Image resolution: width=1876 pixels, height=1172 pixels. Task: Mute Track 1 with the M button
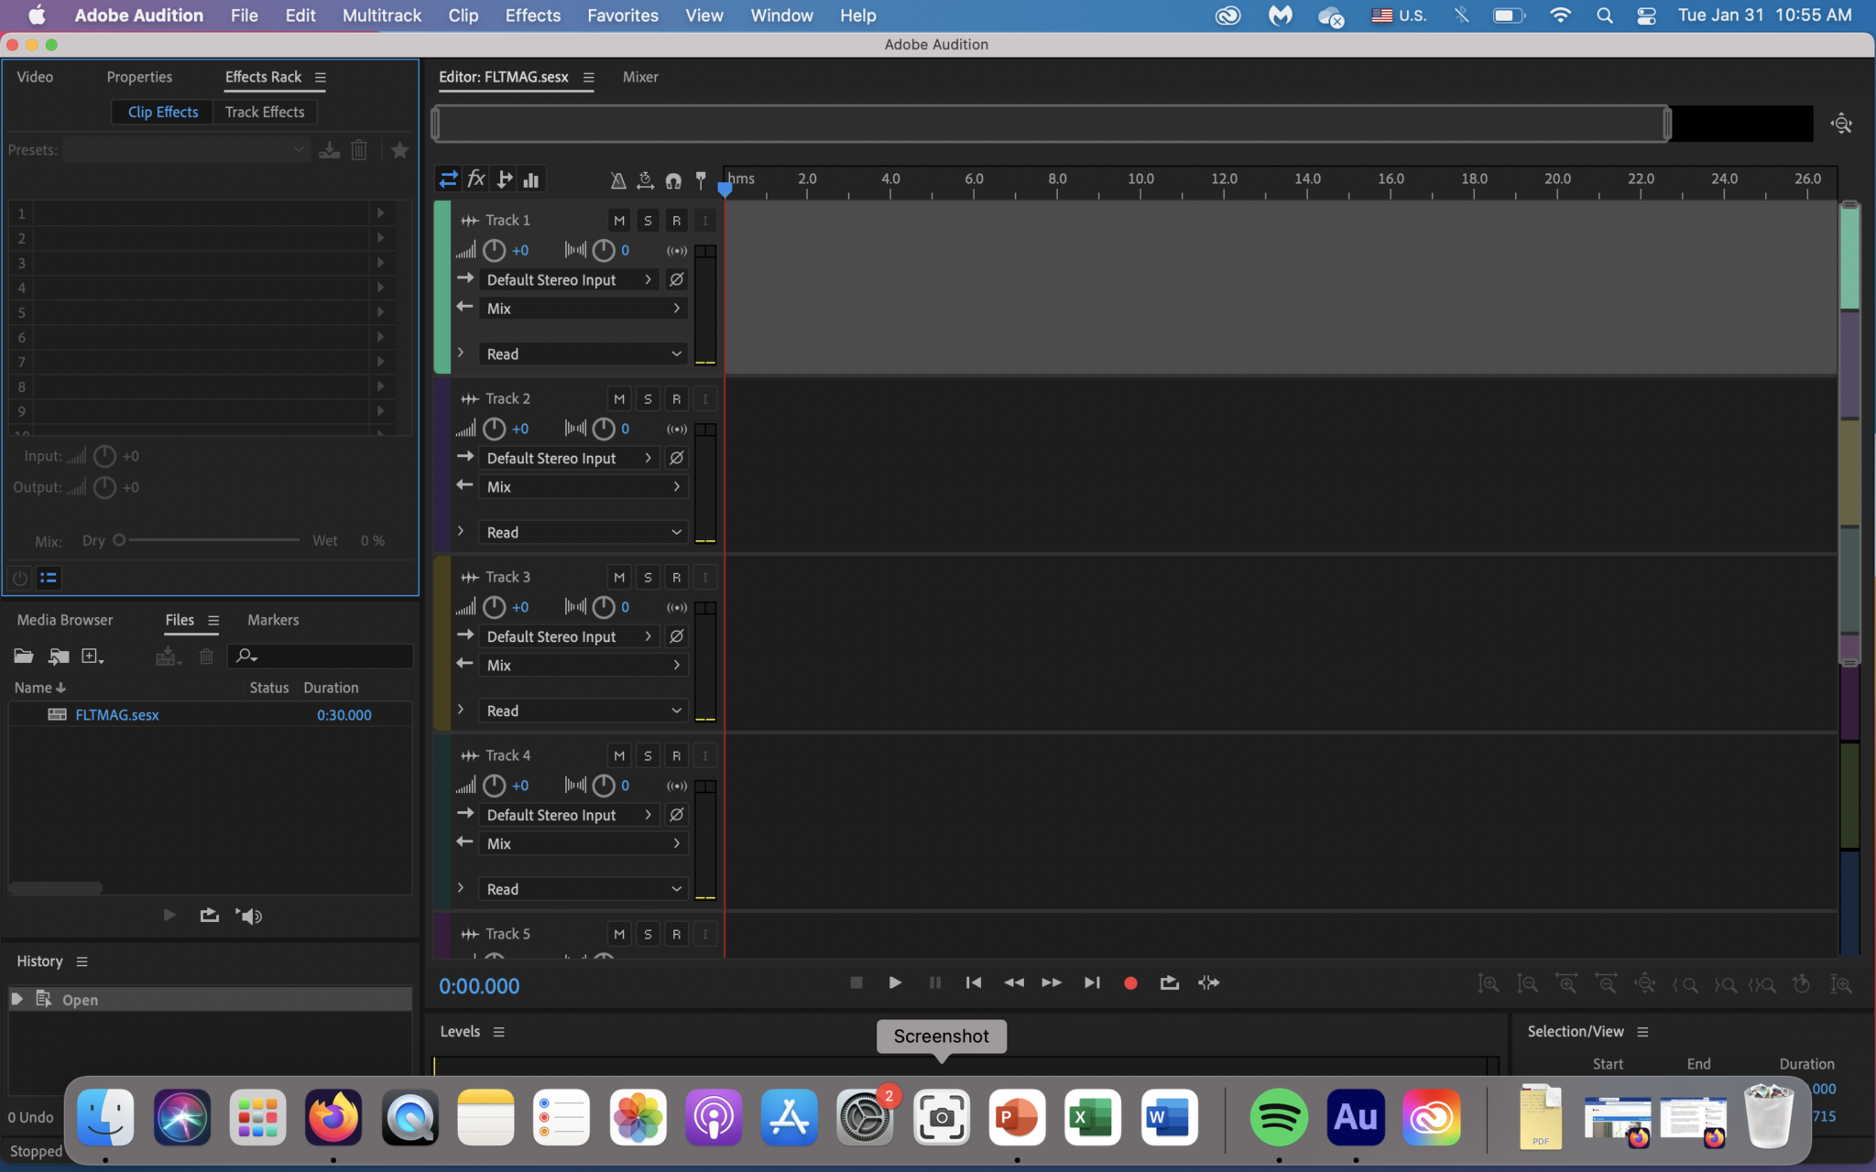click(x=619, y=220)
